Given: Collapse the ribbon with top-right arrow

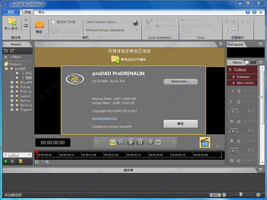Looking at the screenshot, I should click(261, 12).
